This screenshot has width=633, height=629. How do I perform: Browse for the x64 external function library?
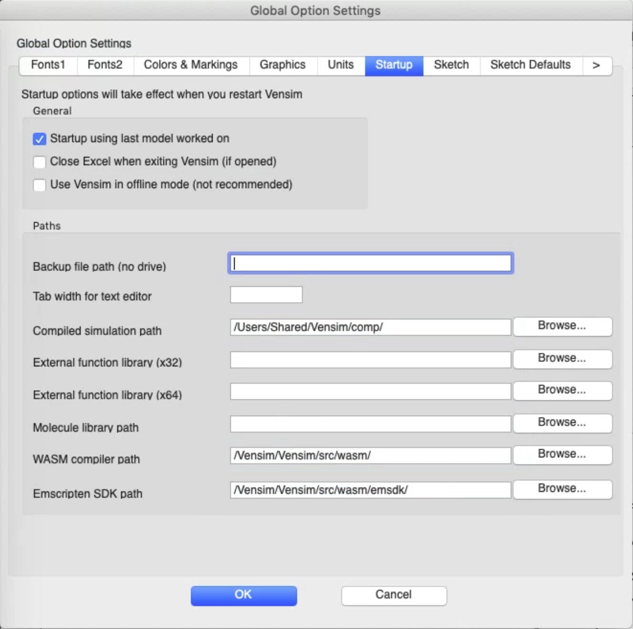(562, 390)
